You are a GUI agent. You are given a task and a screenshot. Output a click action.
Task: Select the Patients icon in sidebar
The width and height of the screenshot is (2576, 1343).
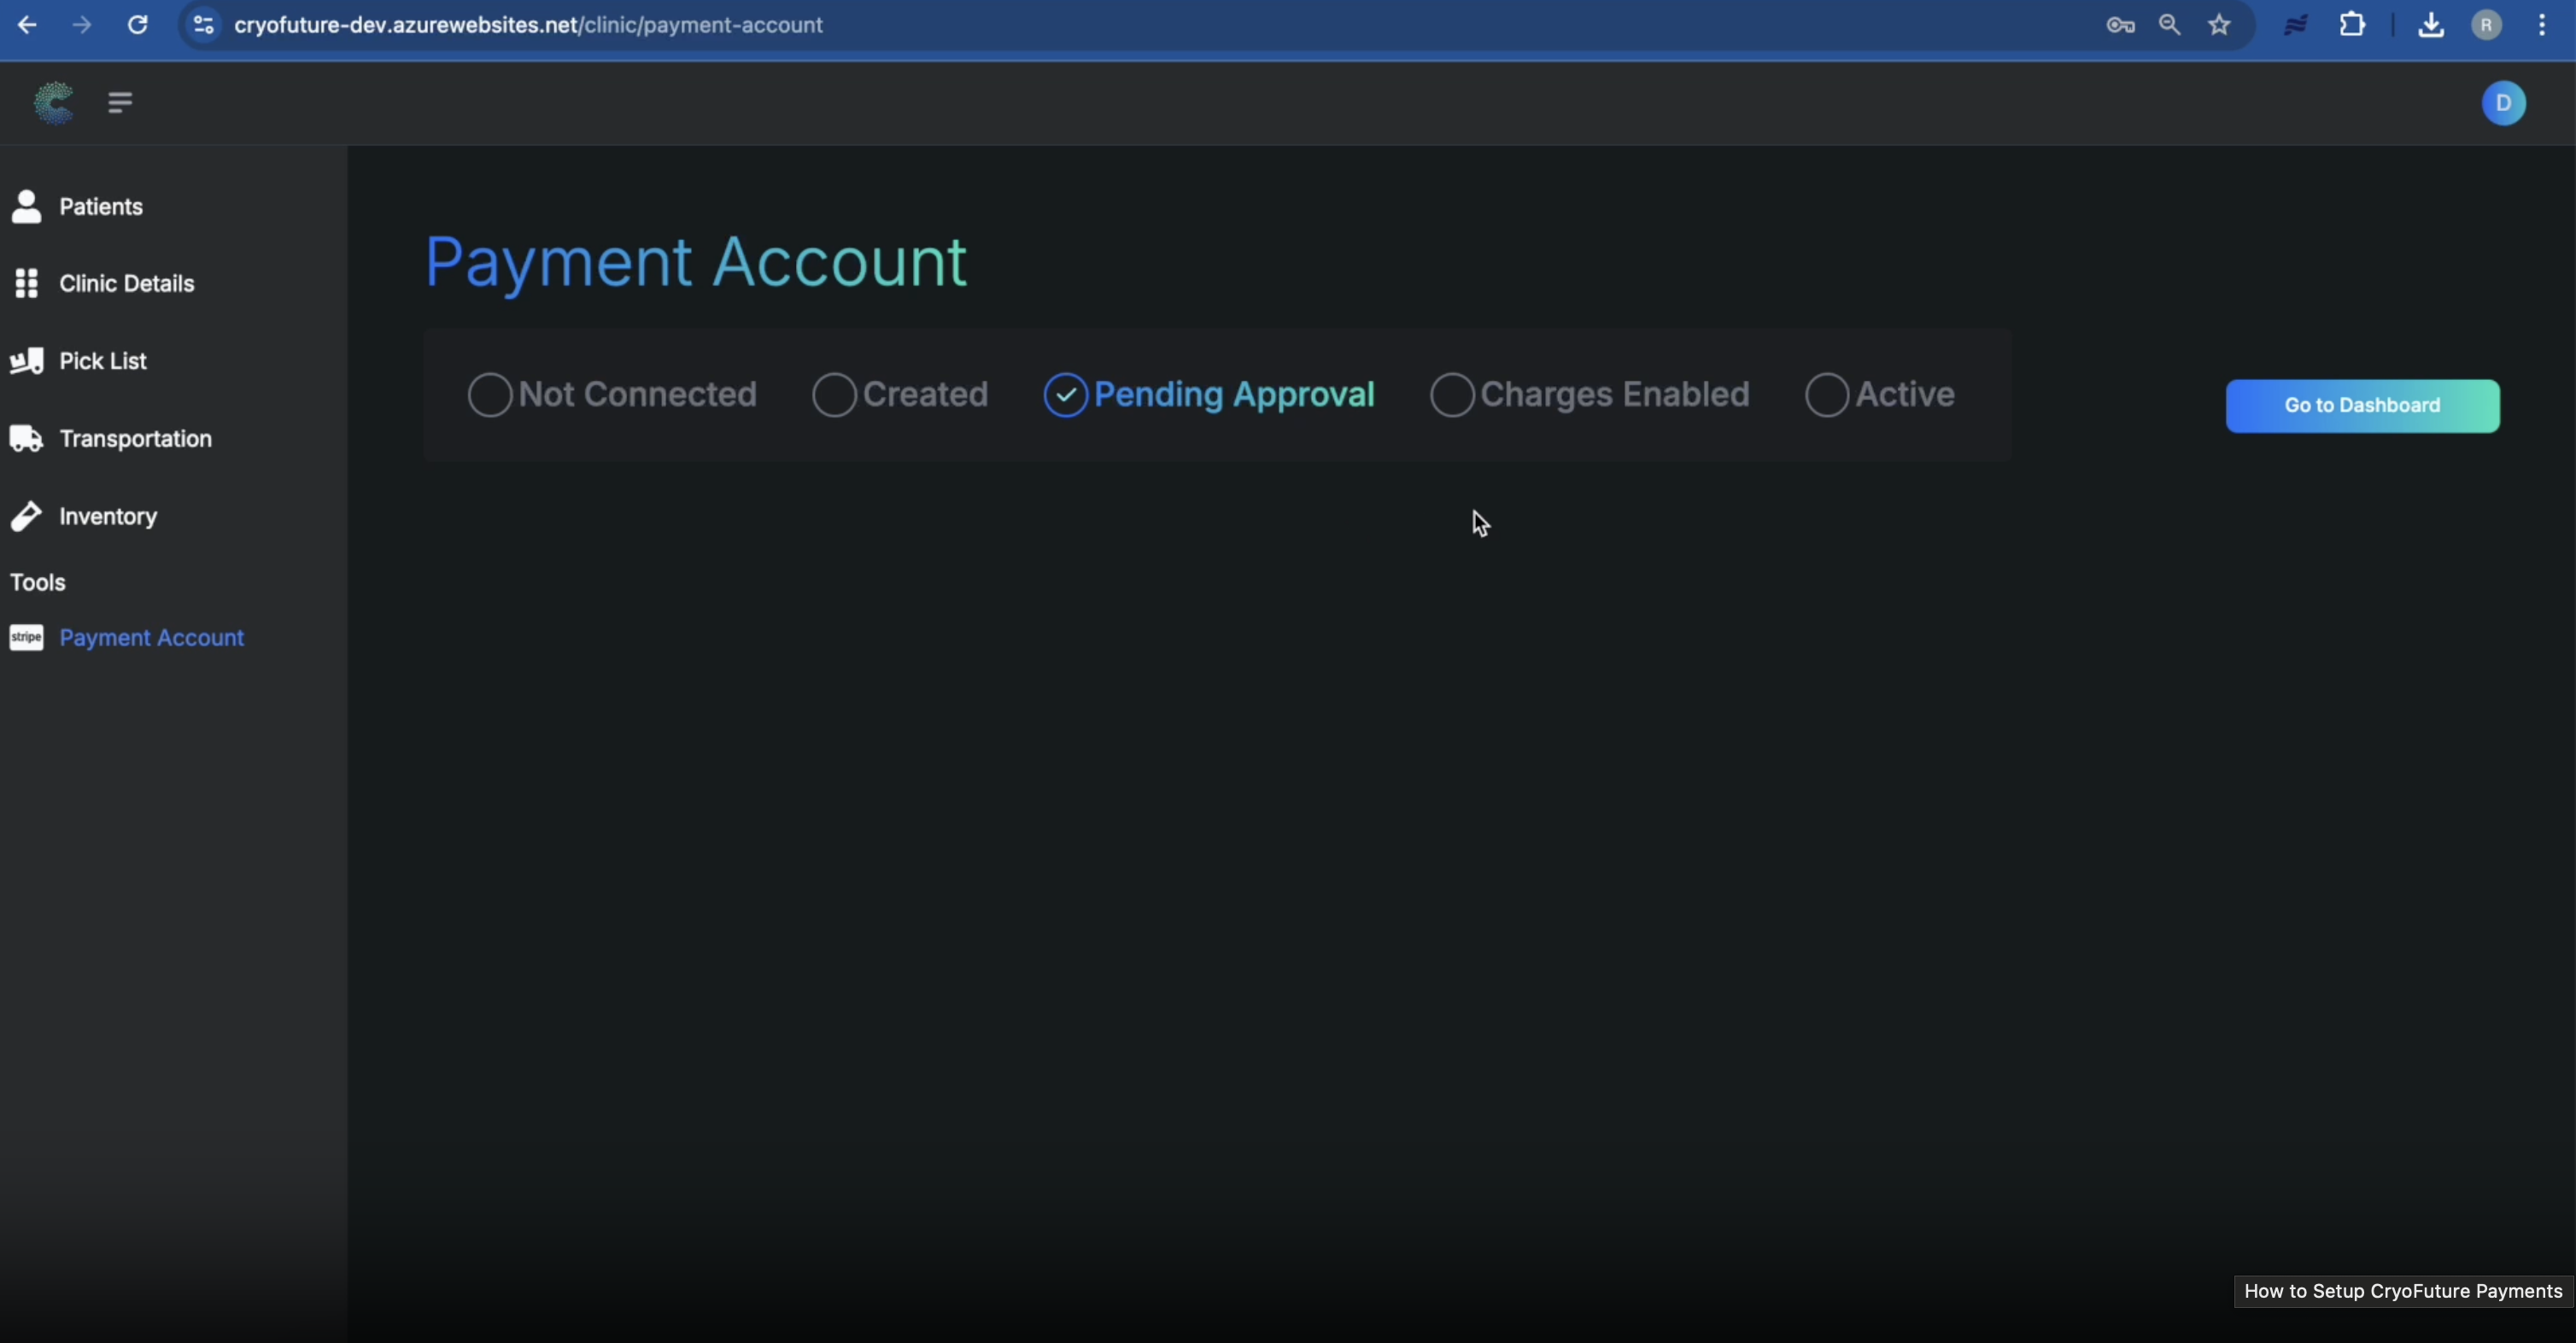pyautogui.click(x=27, y=207)
